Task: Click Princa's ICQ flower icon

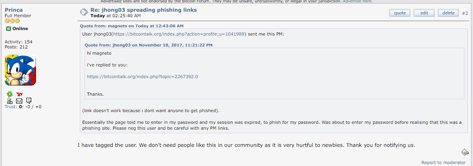Action: (x=10, y=94)
